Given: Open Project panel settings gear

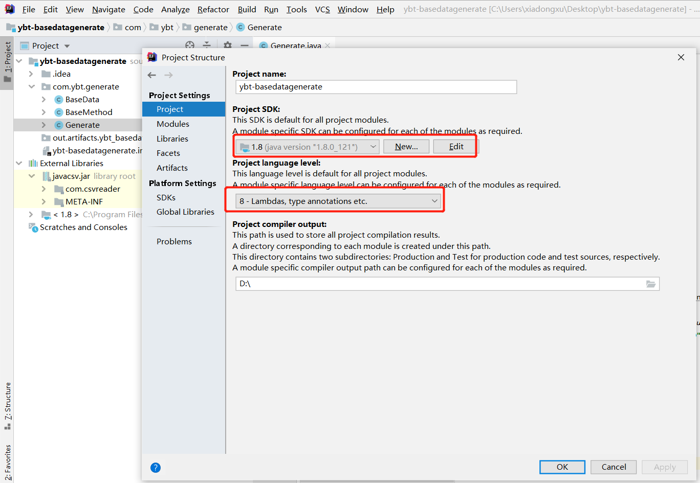Looking at the screenshot, I should click(228, 45).
